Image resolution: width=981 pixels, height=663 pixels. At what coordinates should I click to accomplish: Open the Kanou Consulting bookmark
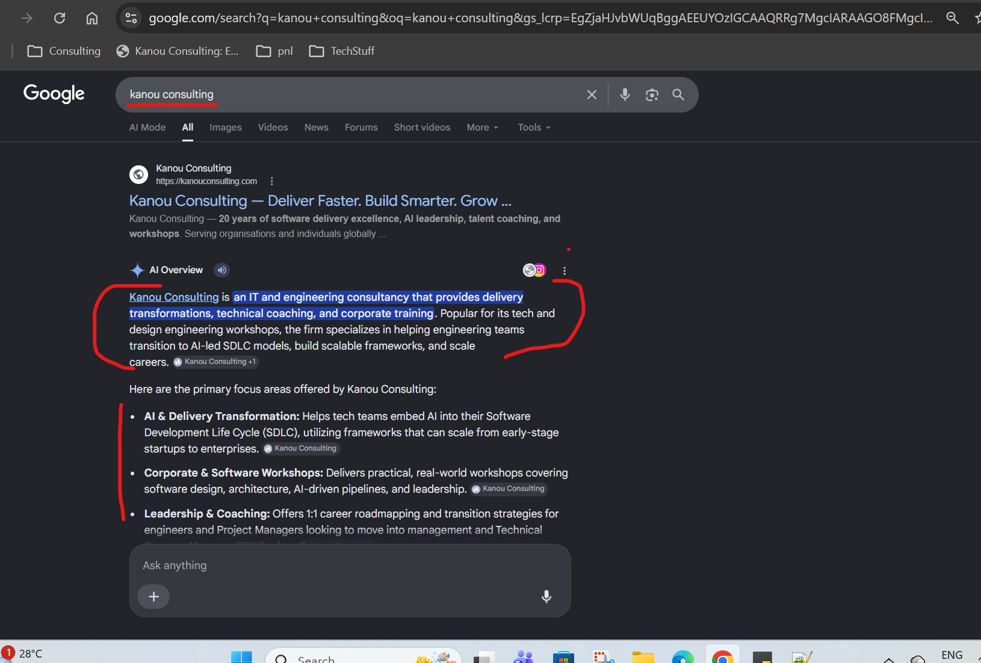[x=178, y=51]
